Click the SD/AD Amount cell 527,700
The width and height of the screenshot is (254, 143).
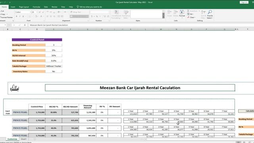(x=70, y=112)
